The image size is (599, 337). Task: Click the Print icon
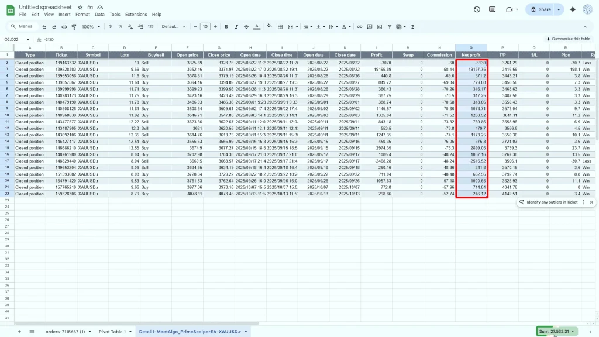[64, 27]
